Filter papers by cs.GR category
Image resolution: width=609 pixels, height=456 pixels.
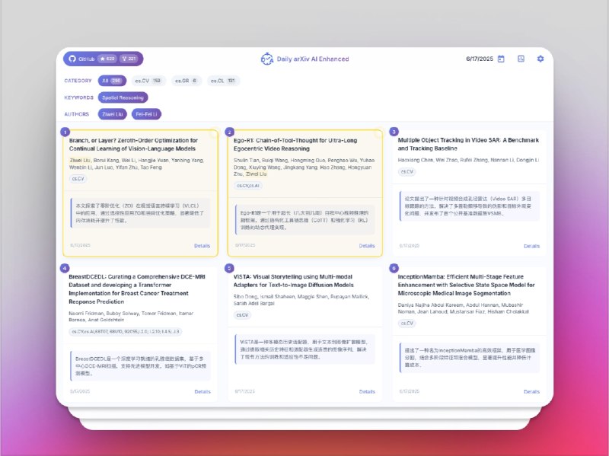click(186, 81)
